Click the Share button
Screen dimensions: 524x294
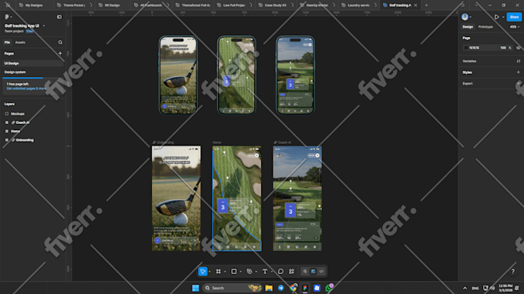pos(514,17)
